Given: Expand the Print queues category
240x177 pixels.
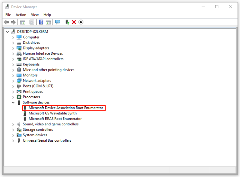Looking at the screenshot, I should pyautogui.click(x=13, y=92).
